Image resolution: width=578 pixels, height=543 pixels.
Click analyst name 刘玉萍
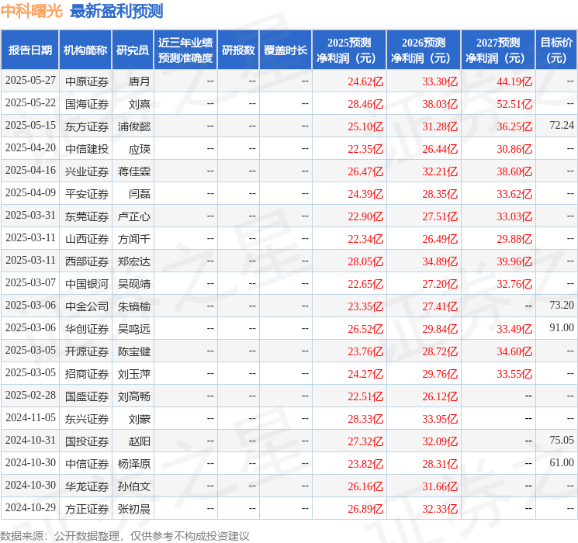pyautogui.click(x=134, y=374)
